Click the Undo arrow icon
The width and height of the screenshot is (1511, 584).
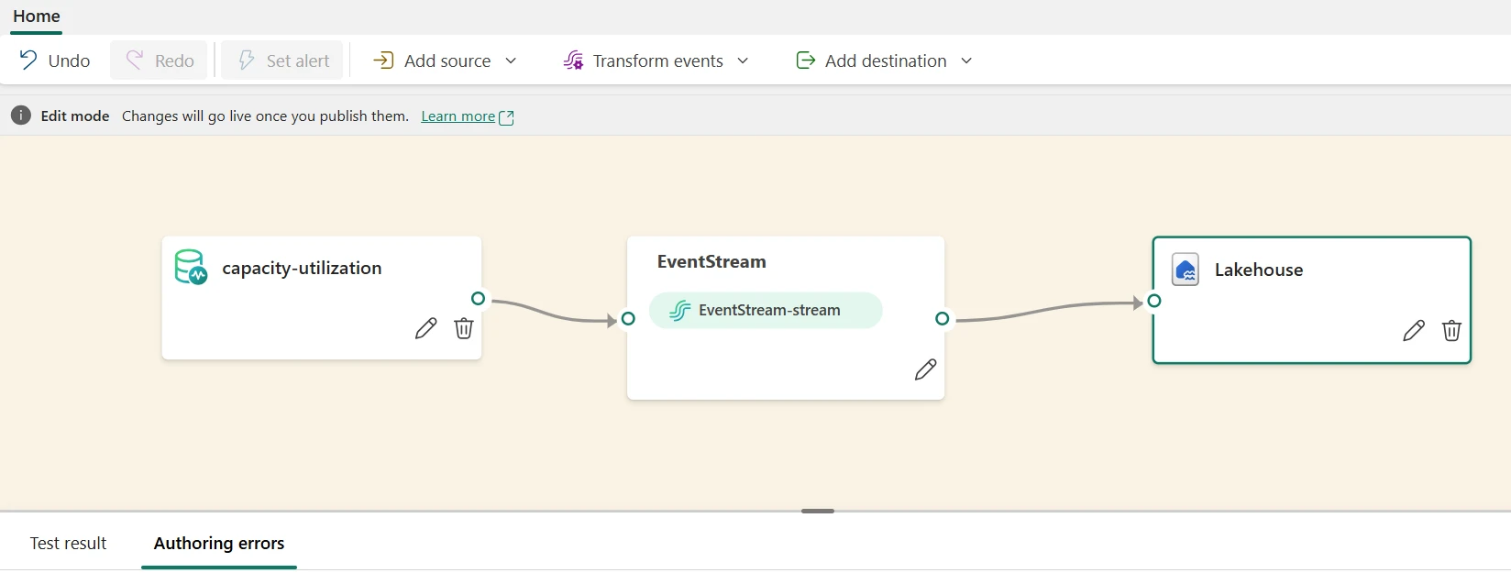(x=28, y=60)
